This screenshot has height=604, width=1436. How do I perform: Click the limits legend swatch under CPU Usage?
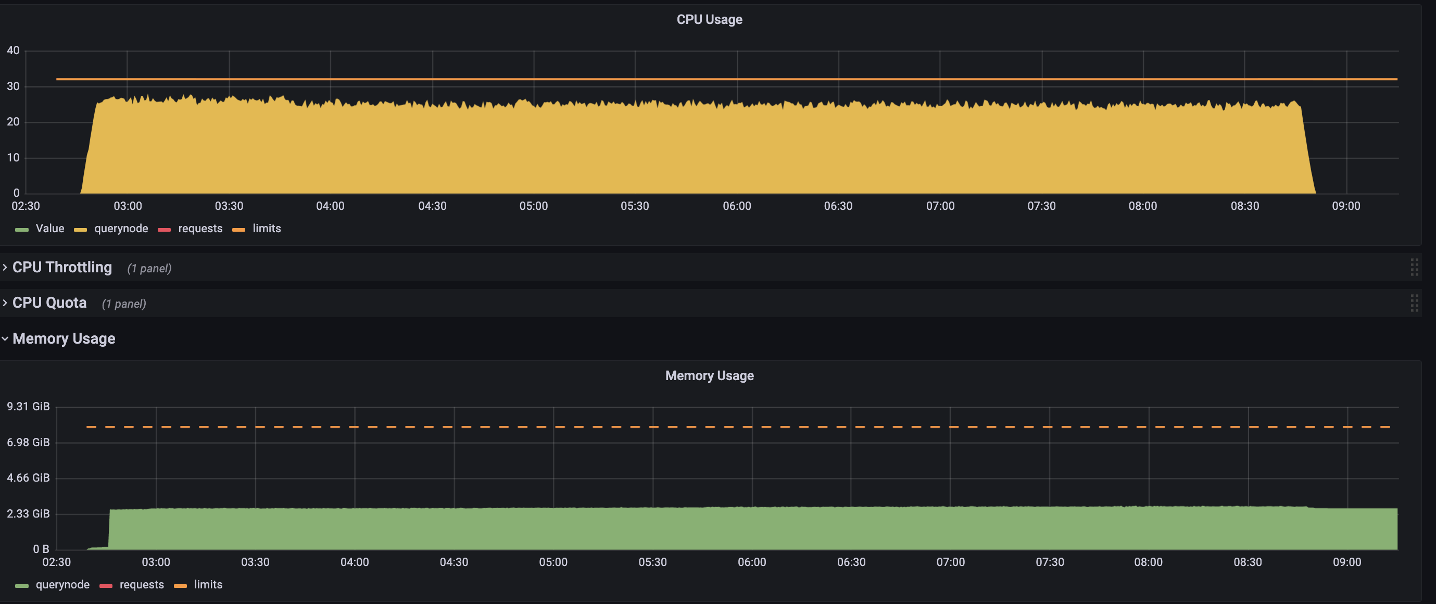click(238, 229)
